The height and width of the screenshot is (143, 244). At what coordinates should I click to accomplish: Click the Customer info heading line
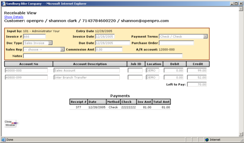86,21
